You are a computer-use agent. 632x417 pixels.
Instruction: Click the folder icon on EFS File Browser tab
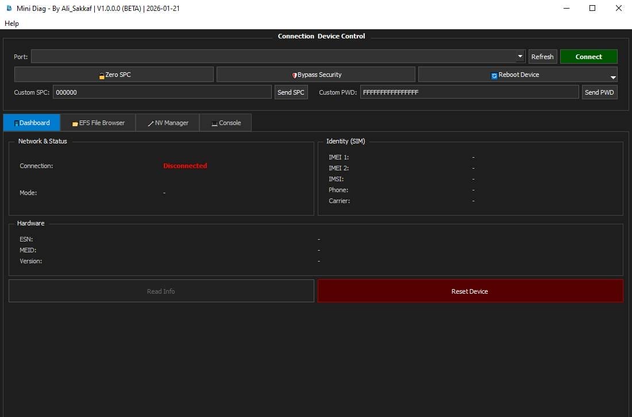[75, 123]
